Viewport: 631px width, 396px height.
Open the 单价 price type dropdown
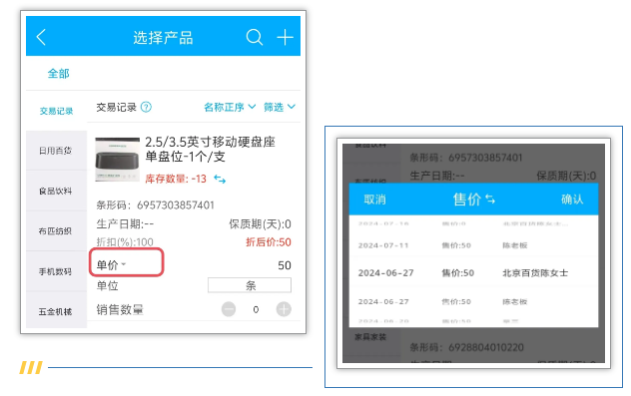(x=112, y=265)
